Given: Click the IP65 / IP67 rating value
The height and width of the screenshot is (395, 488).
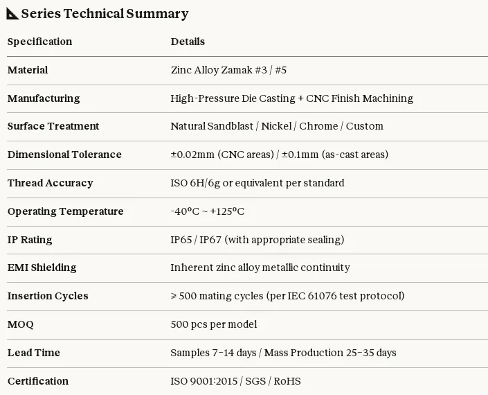Looking at the screenshot, I should (x=257, y=240).
